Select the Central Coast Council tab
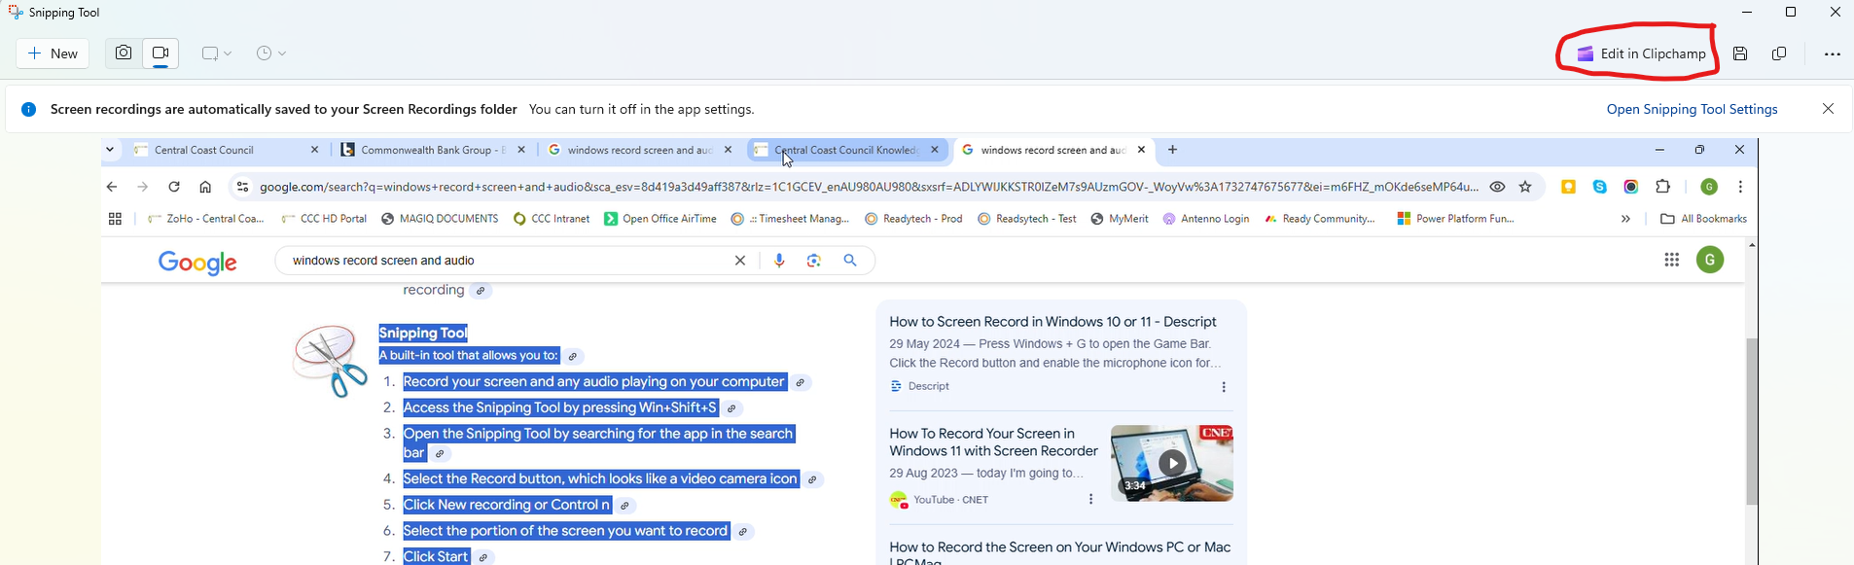1854x565 pixels. pyautogui.click(x=227, y=150)
